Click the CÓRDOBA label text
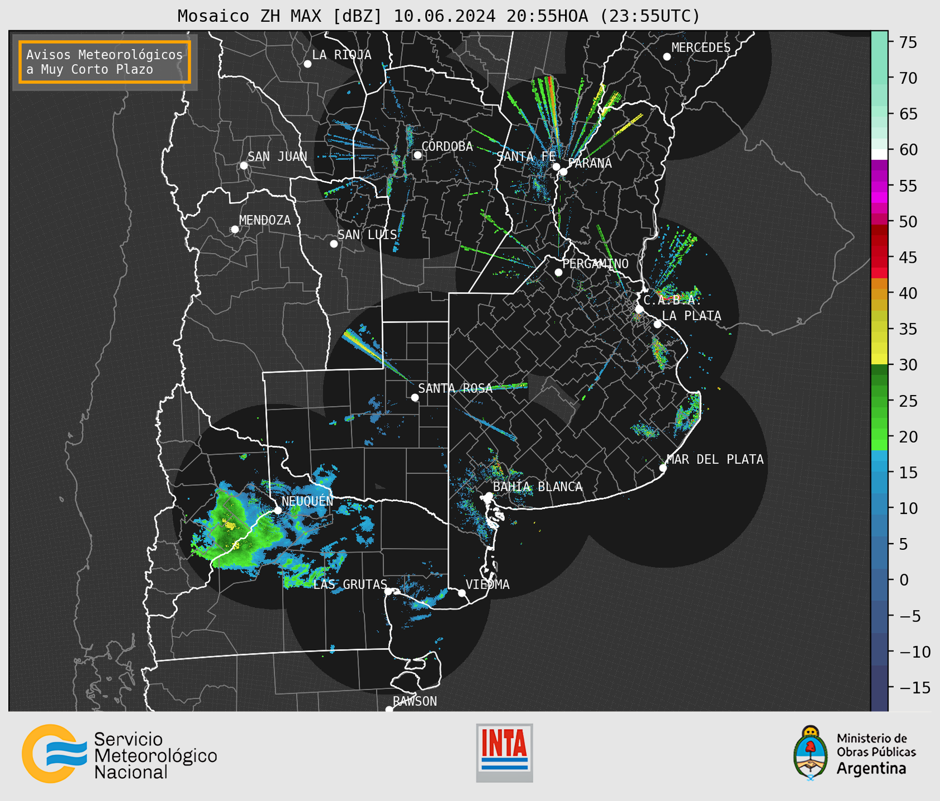Image resolution: width=940 pixels, height=801 pixels. [447, 146]
